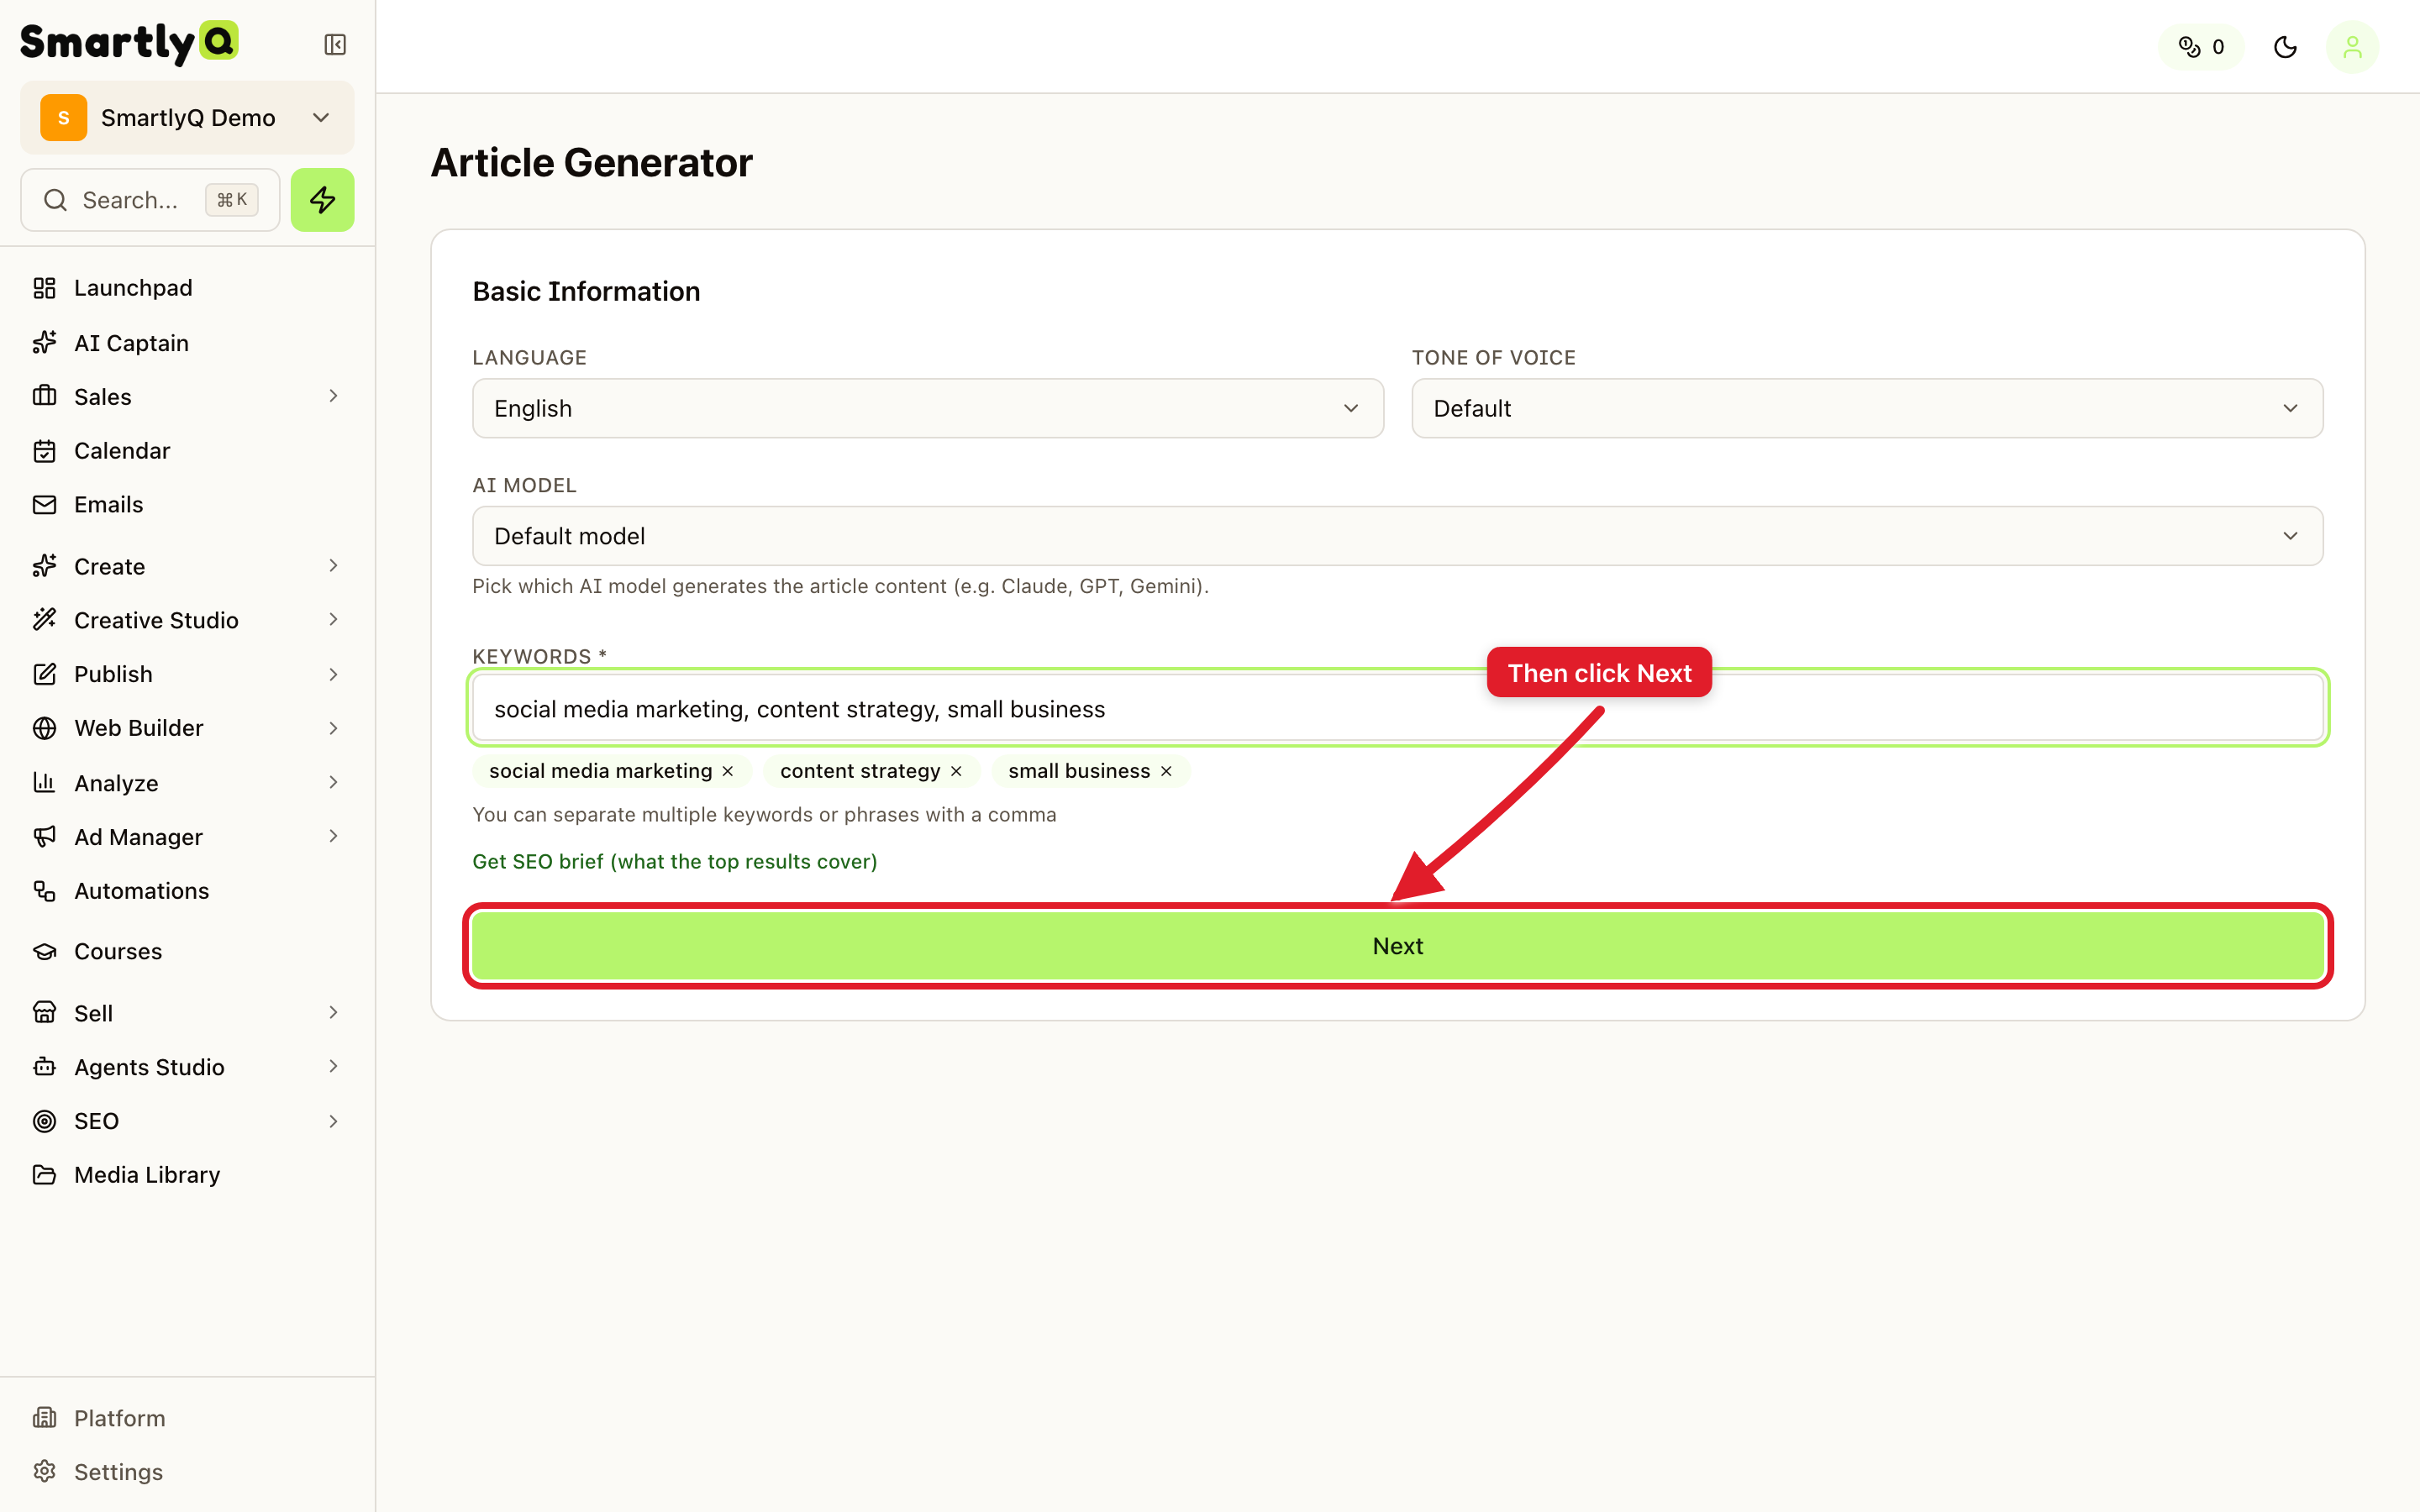Expand the Sell submenu chevron

pyautogui.click(x=333, y=1013)
